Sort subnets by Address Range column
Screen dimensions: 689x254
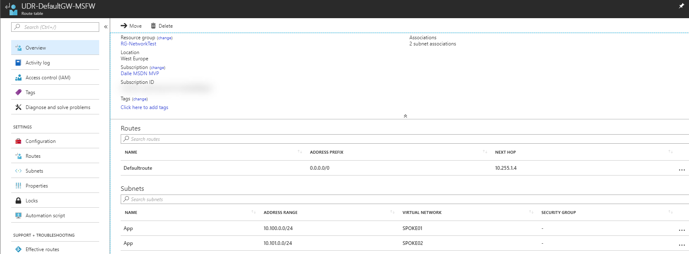tap(392, 212)
